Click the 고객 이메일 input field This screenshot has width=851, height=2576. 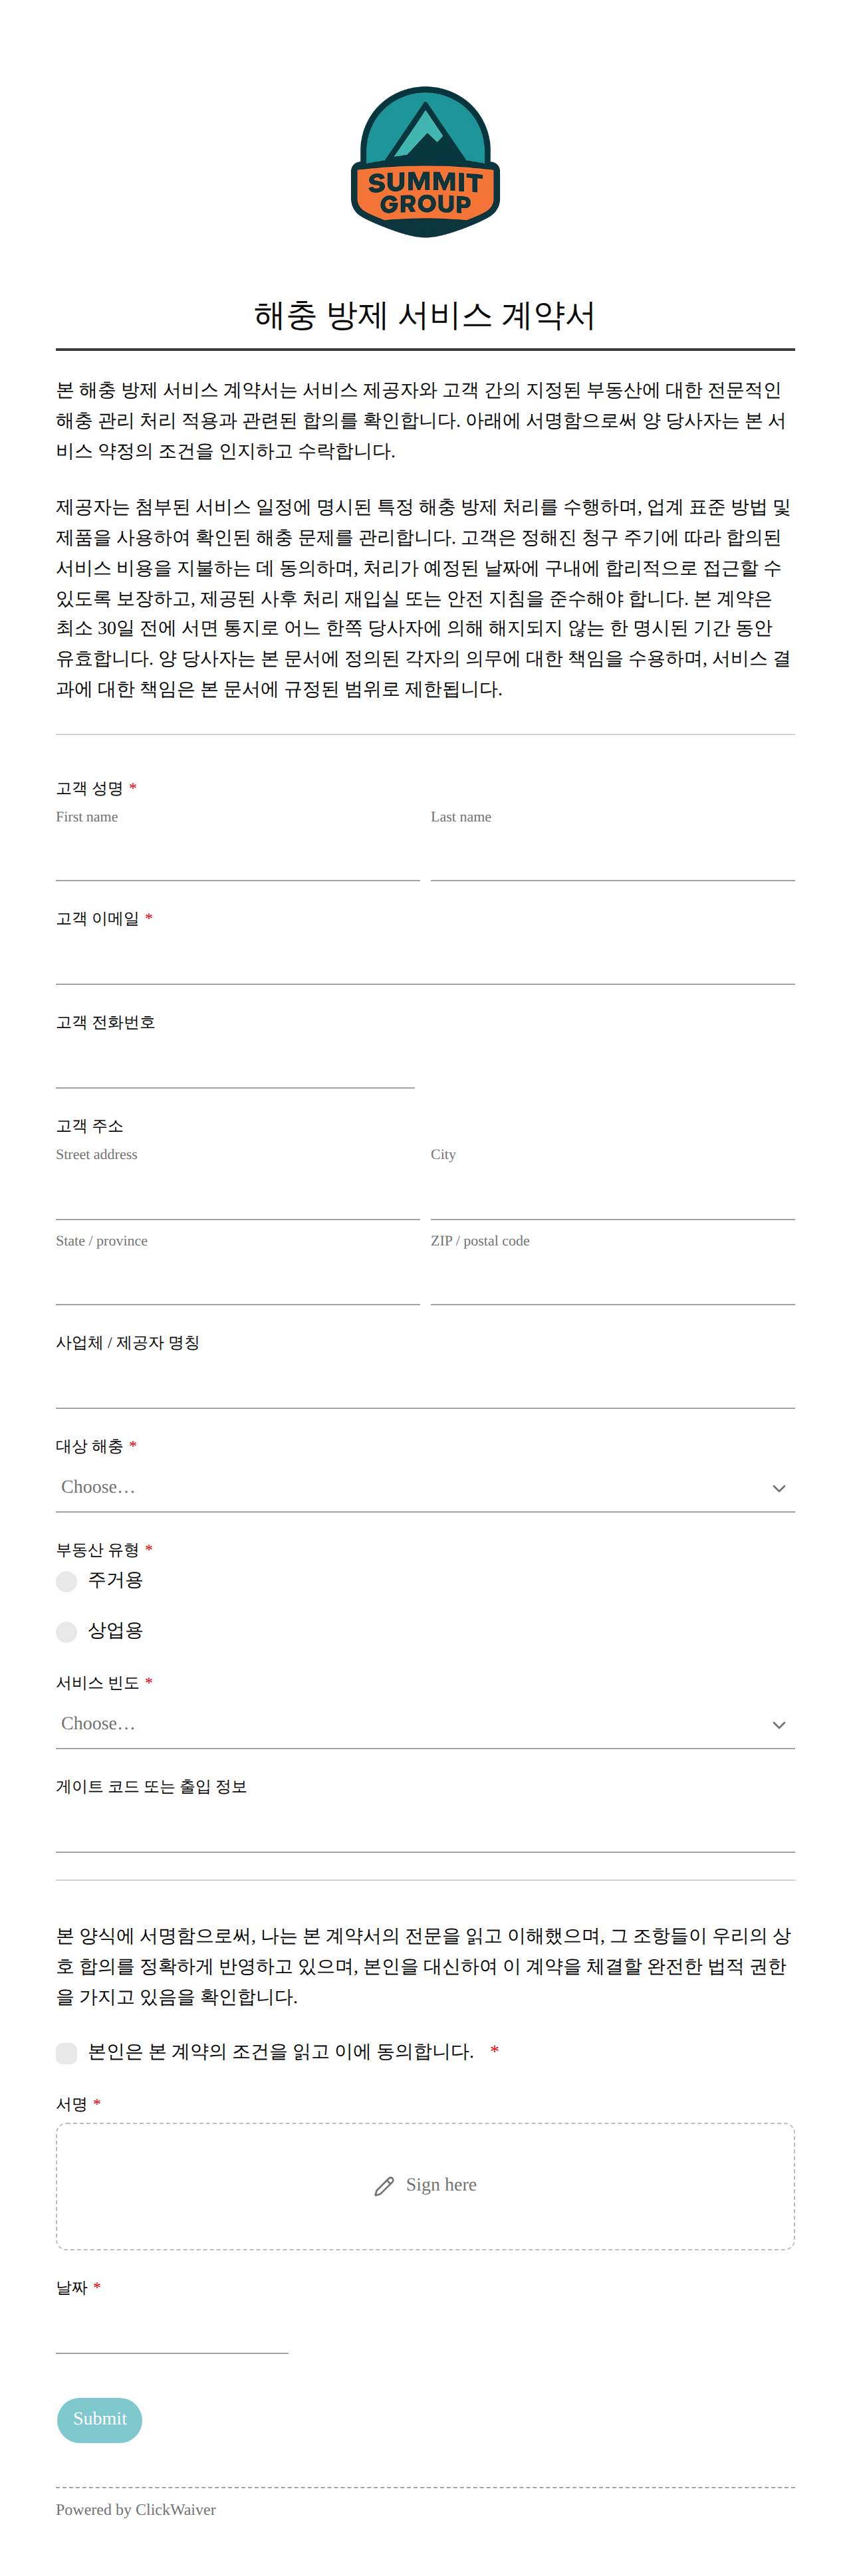pos(425,961)
